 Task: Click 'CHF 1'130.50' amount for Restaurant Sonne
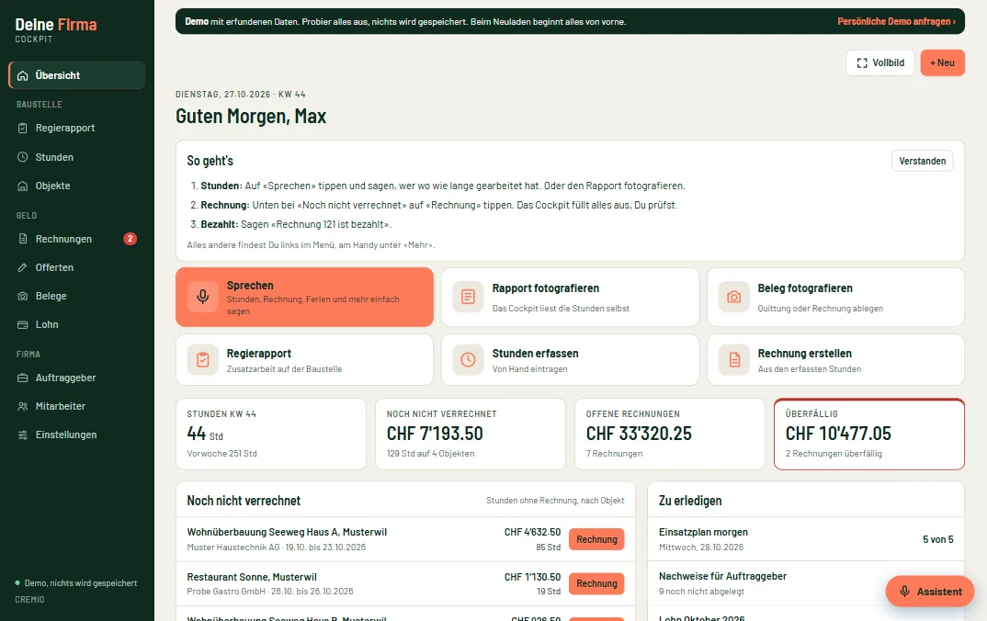532,577
